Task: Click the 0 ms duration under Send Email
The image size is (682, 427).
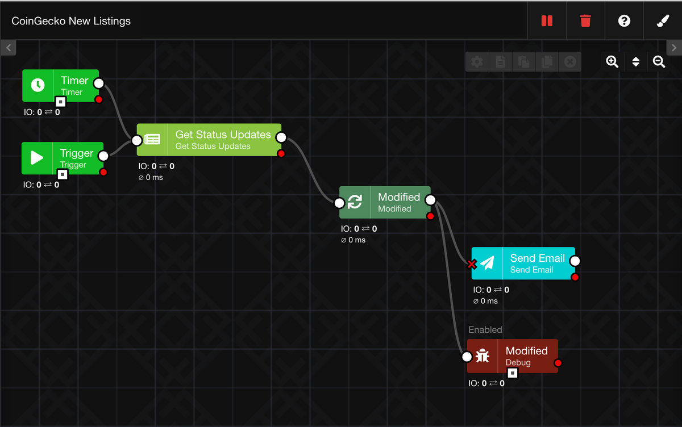Action: click(x=485, y=301)
